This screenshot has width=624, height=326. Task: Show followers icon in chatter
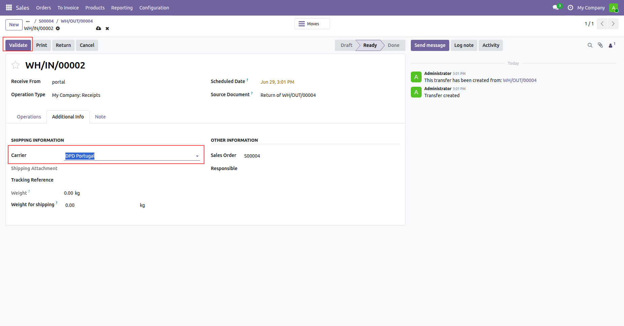612,45
